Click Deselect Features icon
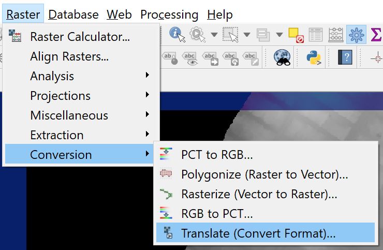Screen dimensions: 383x250 [x=296, y=35]
